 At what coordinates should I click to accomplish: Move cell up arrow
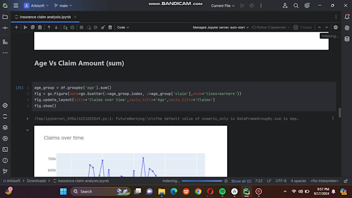point(49,27)
